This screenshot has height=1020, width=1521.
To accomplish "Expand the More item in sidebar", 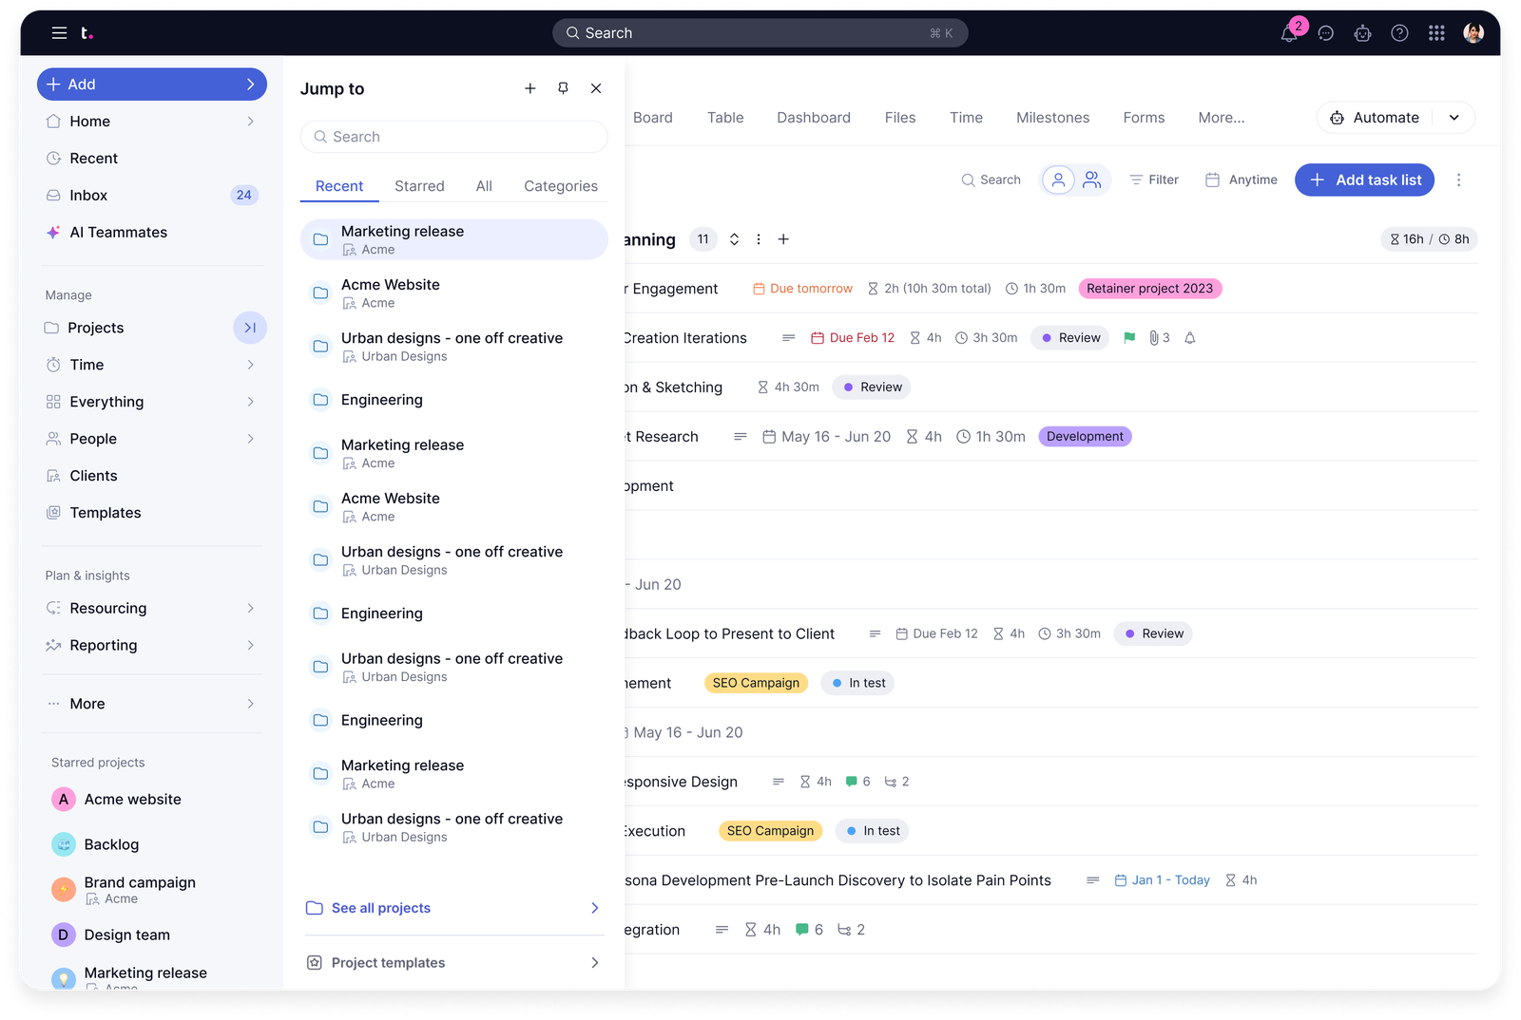I will click(152, 704).
